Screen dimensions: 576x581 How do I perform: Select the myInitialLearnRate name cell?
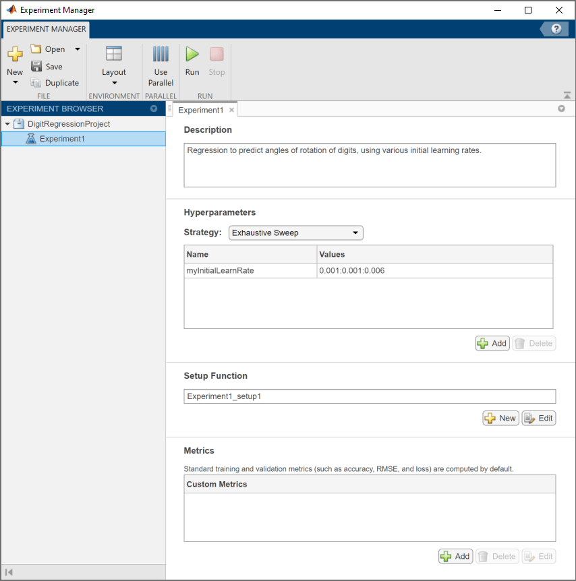(250, 270)
